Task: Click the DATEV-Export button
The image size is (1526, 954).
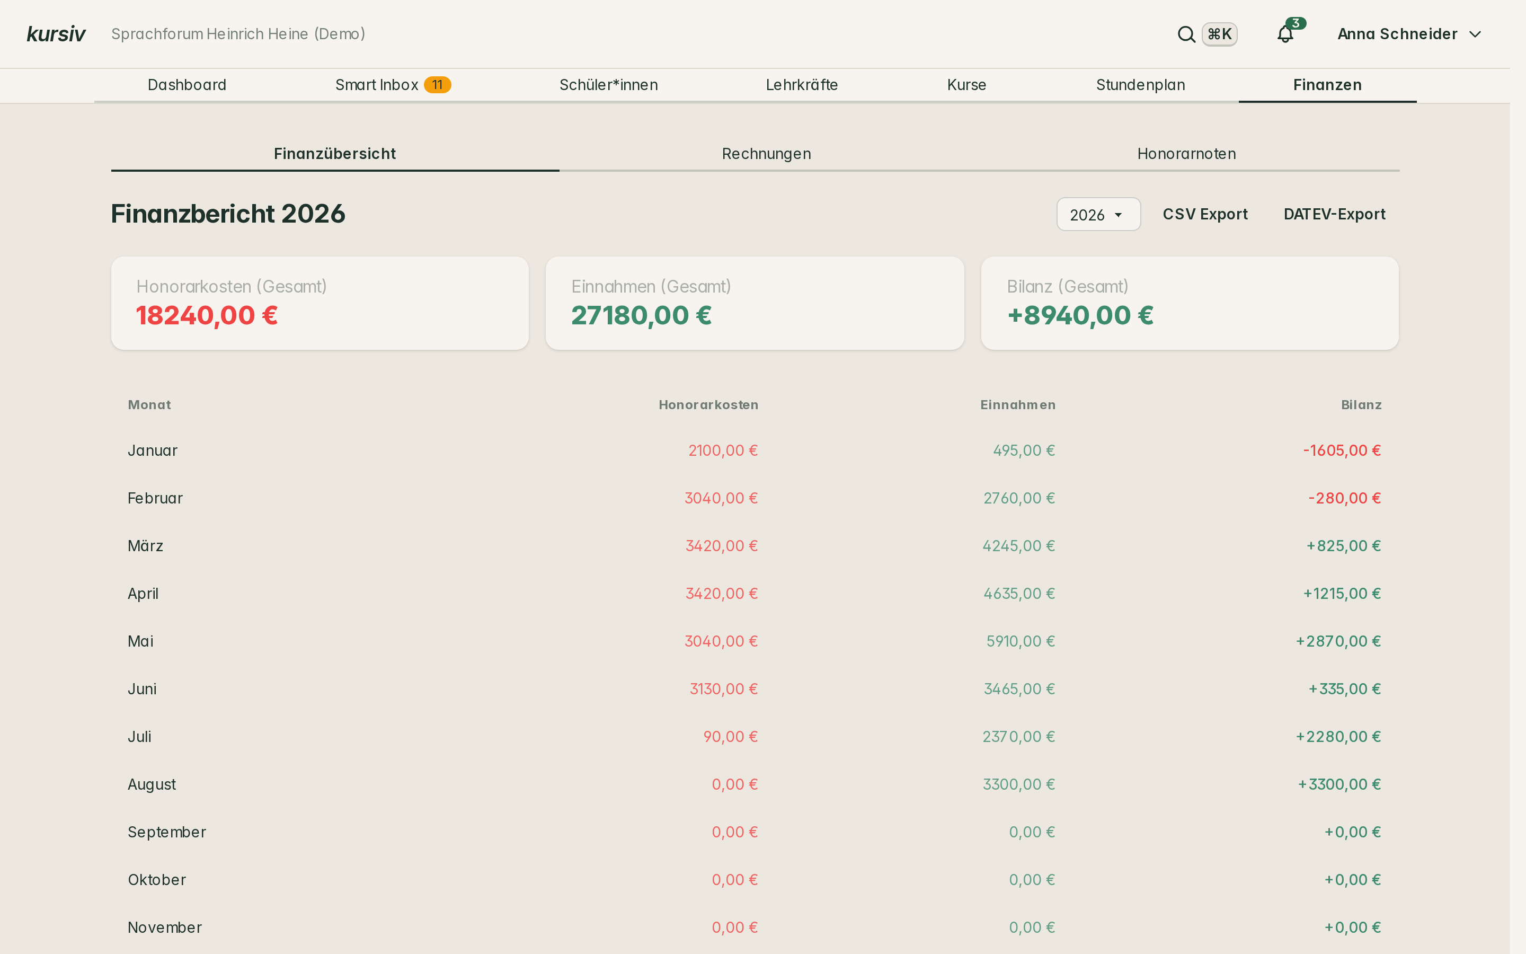Action: click(x=1334, y=215)
